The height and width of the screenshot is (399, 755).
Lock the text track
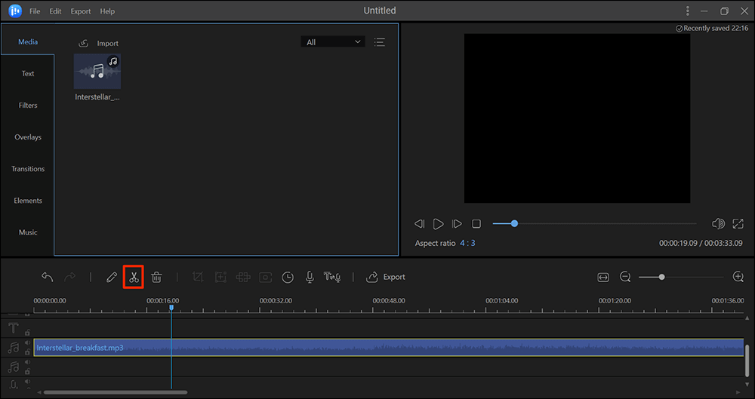[x=28, y=332]
